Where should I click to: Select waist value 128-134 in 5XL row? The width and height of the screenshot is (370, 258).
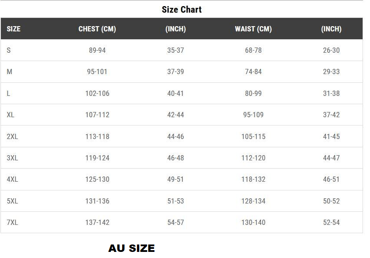pos(253,201)
